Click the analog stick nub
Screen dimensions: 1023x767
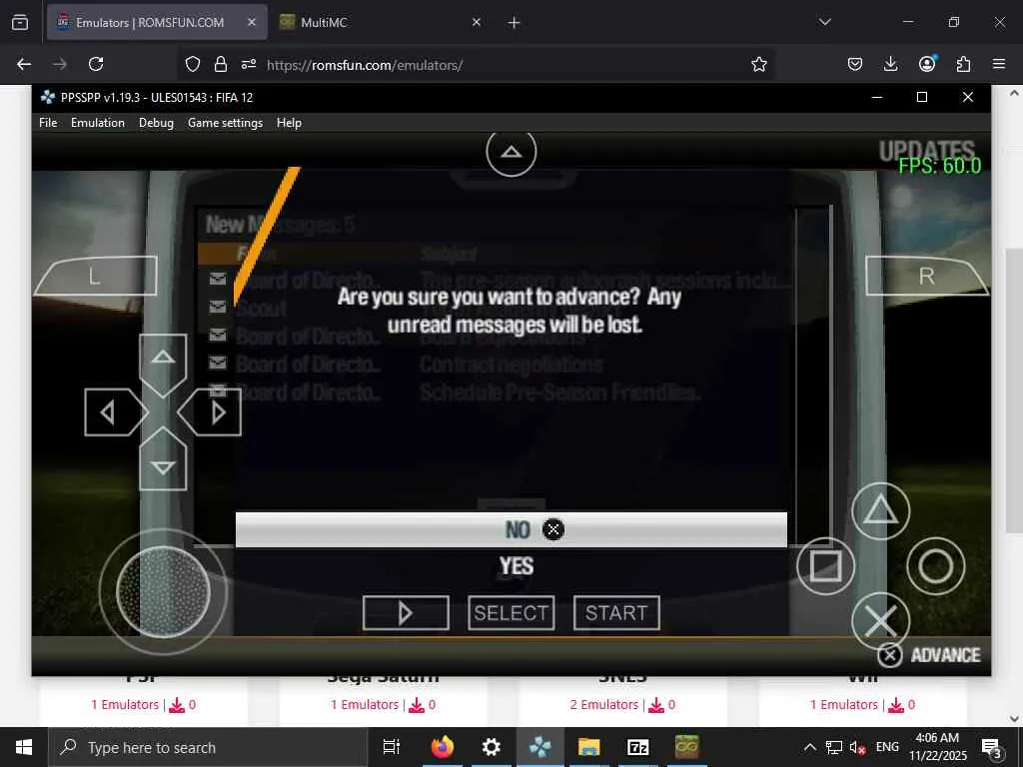pyautogui.click(x=163, y=591)
